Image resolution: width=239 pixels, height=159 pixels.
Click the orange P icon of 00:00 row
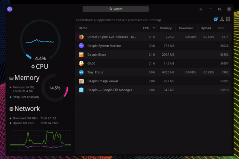[81, 64]
